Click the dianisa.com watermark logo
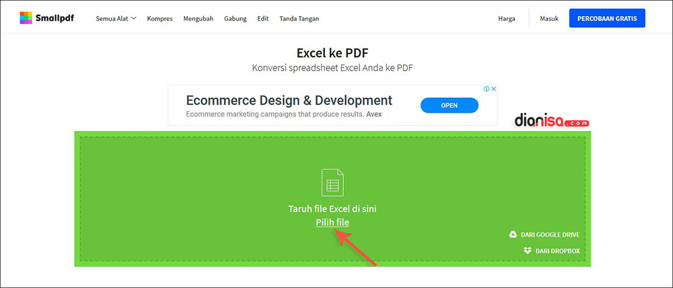673x288 pixels. 552,121
